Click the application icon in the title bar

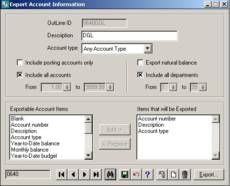point(5,4)
